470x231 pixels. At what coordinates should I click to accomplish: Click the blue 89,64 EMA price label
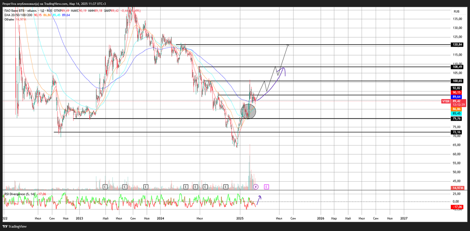(x=457, y=97)
